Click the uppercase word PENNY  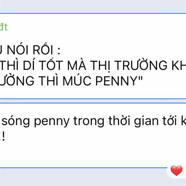click(x=117, y=81)
